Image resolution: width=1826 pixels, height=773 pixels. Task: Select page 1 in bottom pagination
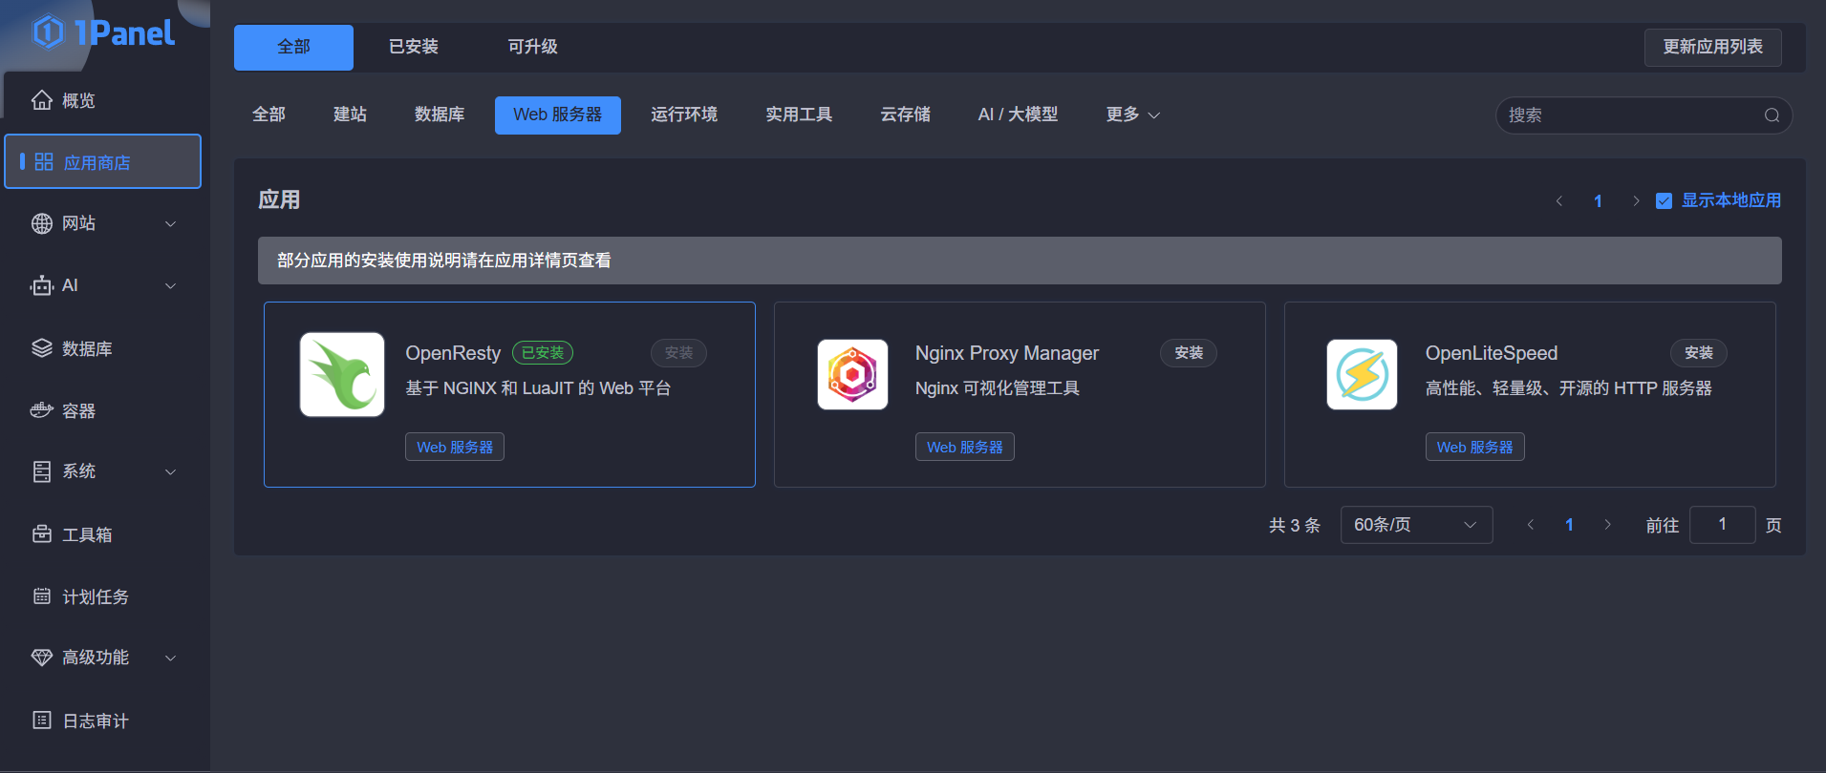[1569, 525]
